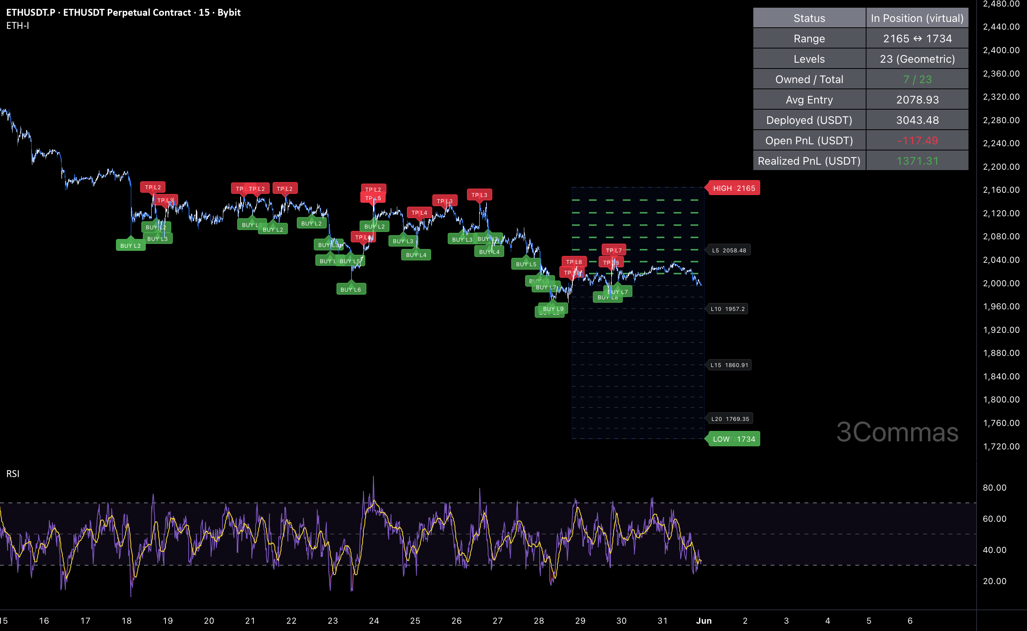Viewport: 1027px width, 631px height.
Task: Click the 'In Position (virtual)' status value
Action: coord(917,18)
